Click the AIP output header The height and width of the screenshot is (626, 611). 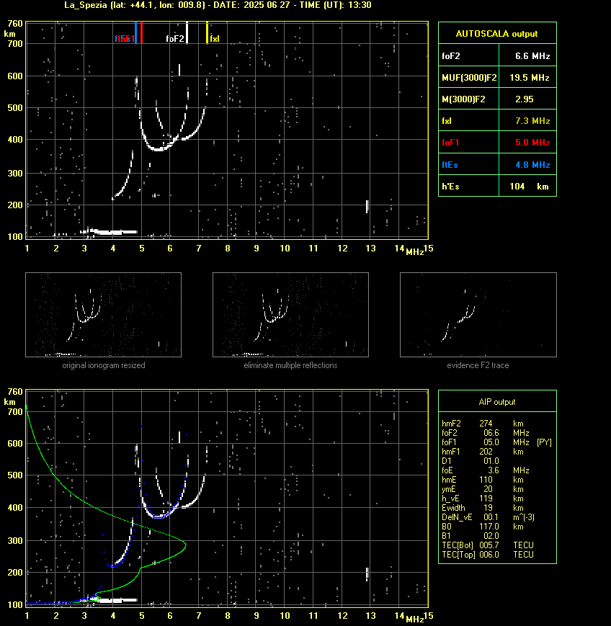496,402
